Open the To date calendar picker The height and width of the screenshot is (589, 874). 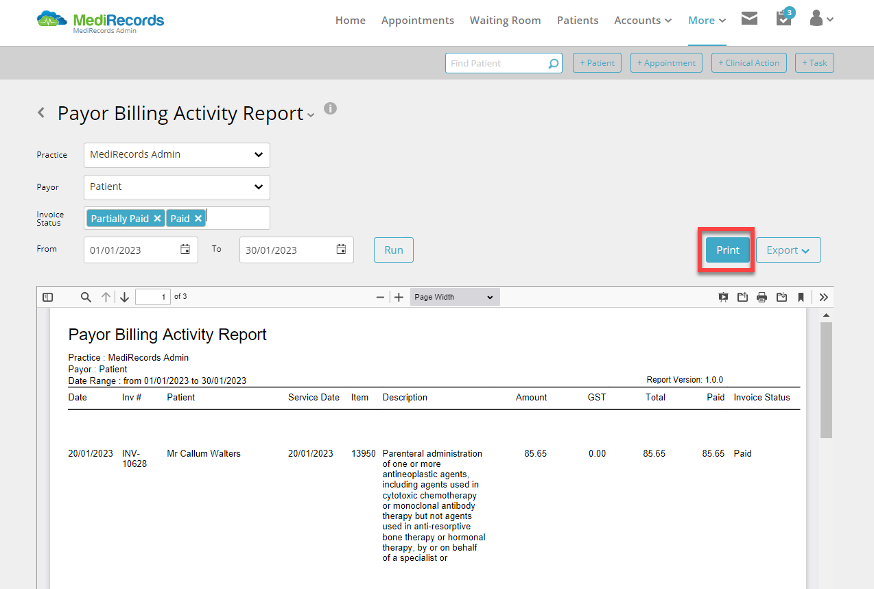(341, 250)
